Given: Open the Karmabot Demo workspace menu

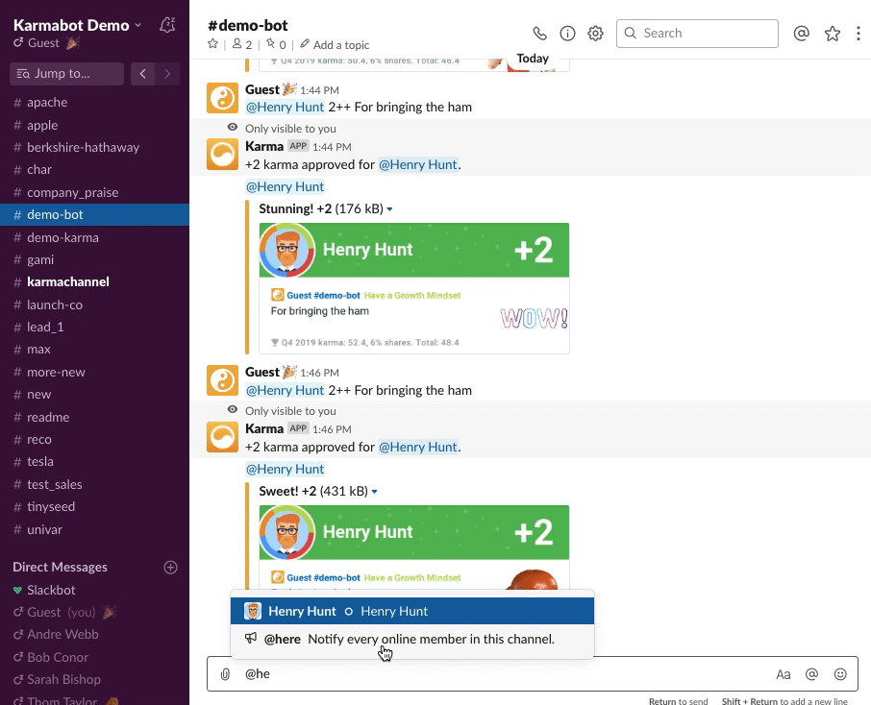Looking at the screenshot, I should click(77, 26).
